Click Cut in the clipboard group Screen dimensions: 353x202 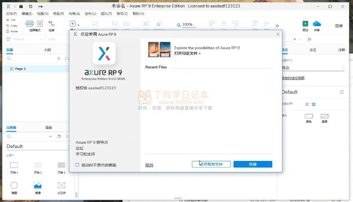[x=11, y=20]
